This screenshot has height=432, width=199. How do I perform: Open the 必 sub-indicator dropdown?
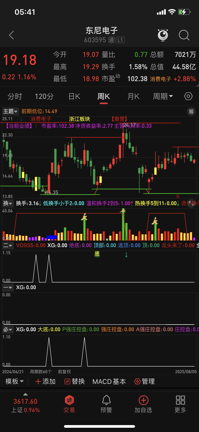pos(8,329)
